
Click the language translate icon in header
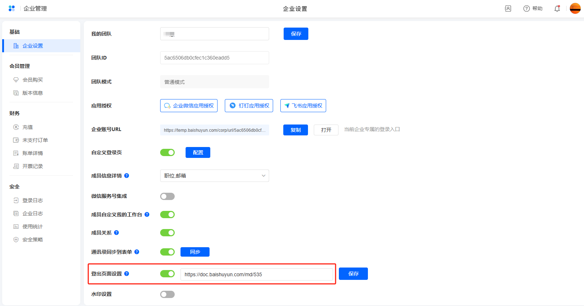[508, 9]
